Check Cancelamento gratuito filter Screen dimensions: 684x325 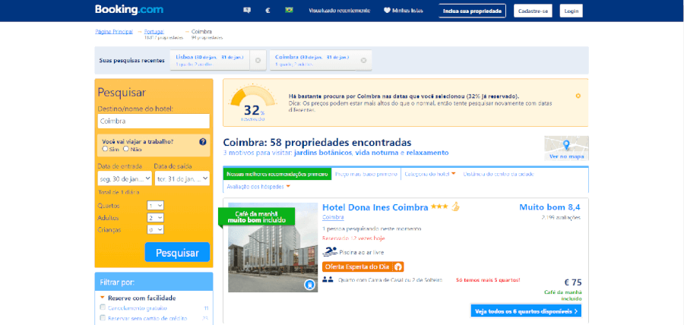(x=103, y=308)
